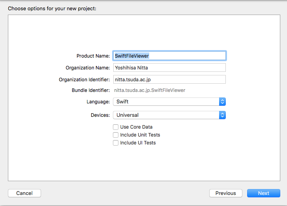Click the "Choose options for your new project" heading

tap(52, 8)
